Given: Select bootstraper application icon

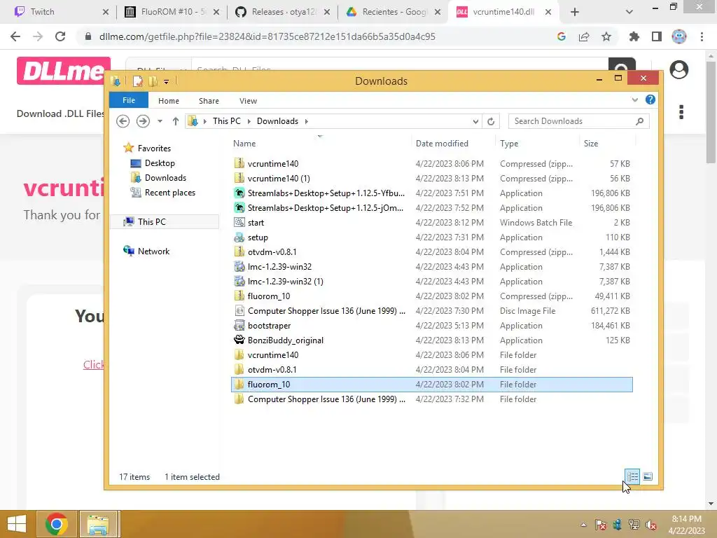Looking at the screenshot, I should coord(239,325).
